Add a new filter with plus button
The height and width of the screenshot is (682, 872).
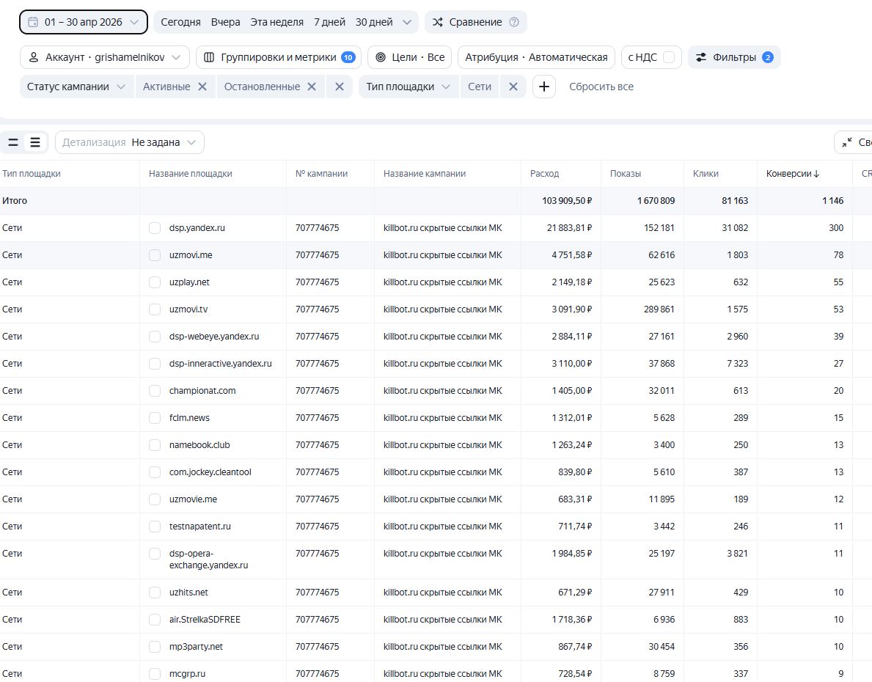click(x=544, y=87)
